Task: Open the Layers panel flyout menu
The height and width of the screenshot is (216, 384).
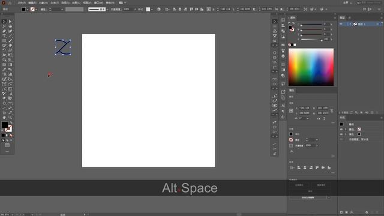Action: pos(382,17)
